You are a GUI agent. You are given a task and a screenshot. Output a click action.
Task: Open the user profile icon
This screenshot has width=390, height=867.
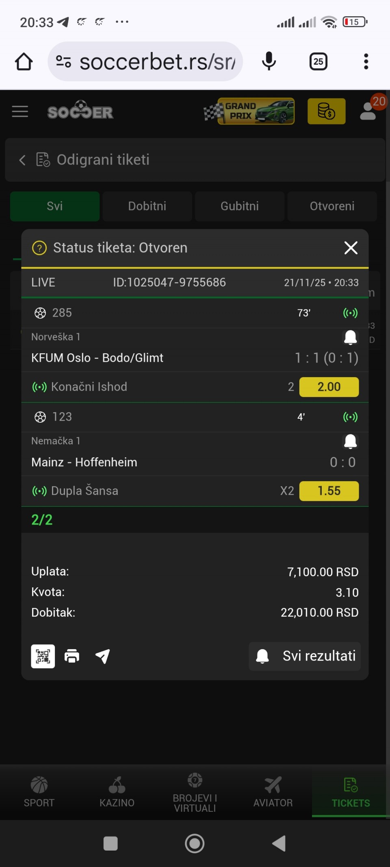coord(368,111)
